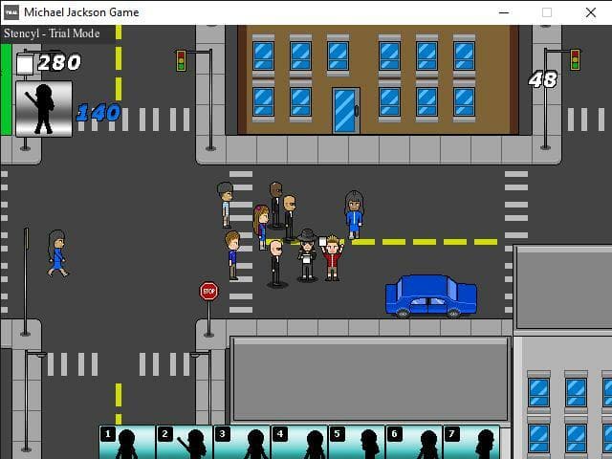Click the bald bodyguard left of Michael
612x459 pixels.
tap(276, 263)
